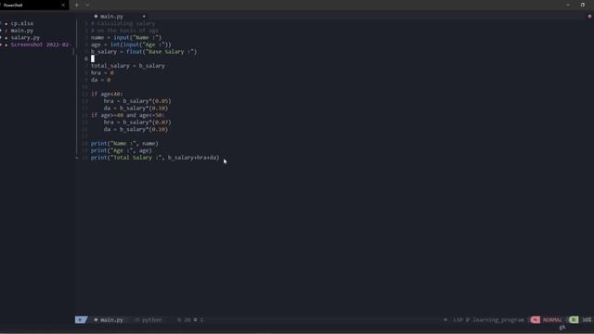594x334 pixels.
Task: Click main.py filename in the statusline
Action: click(111, 320)
